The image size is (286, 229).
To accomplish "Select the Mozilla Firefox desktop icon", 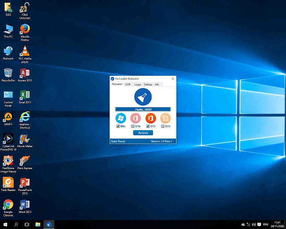I will pyautogui.click(x=25, y=33).
